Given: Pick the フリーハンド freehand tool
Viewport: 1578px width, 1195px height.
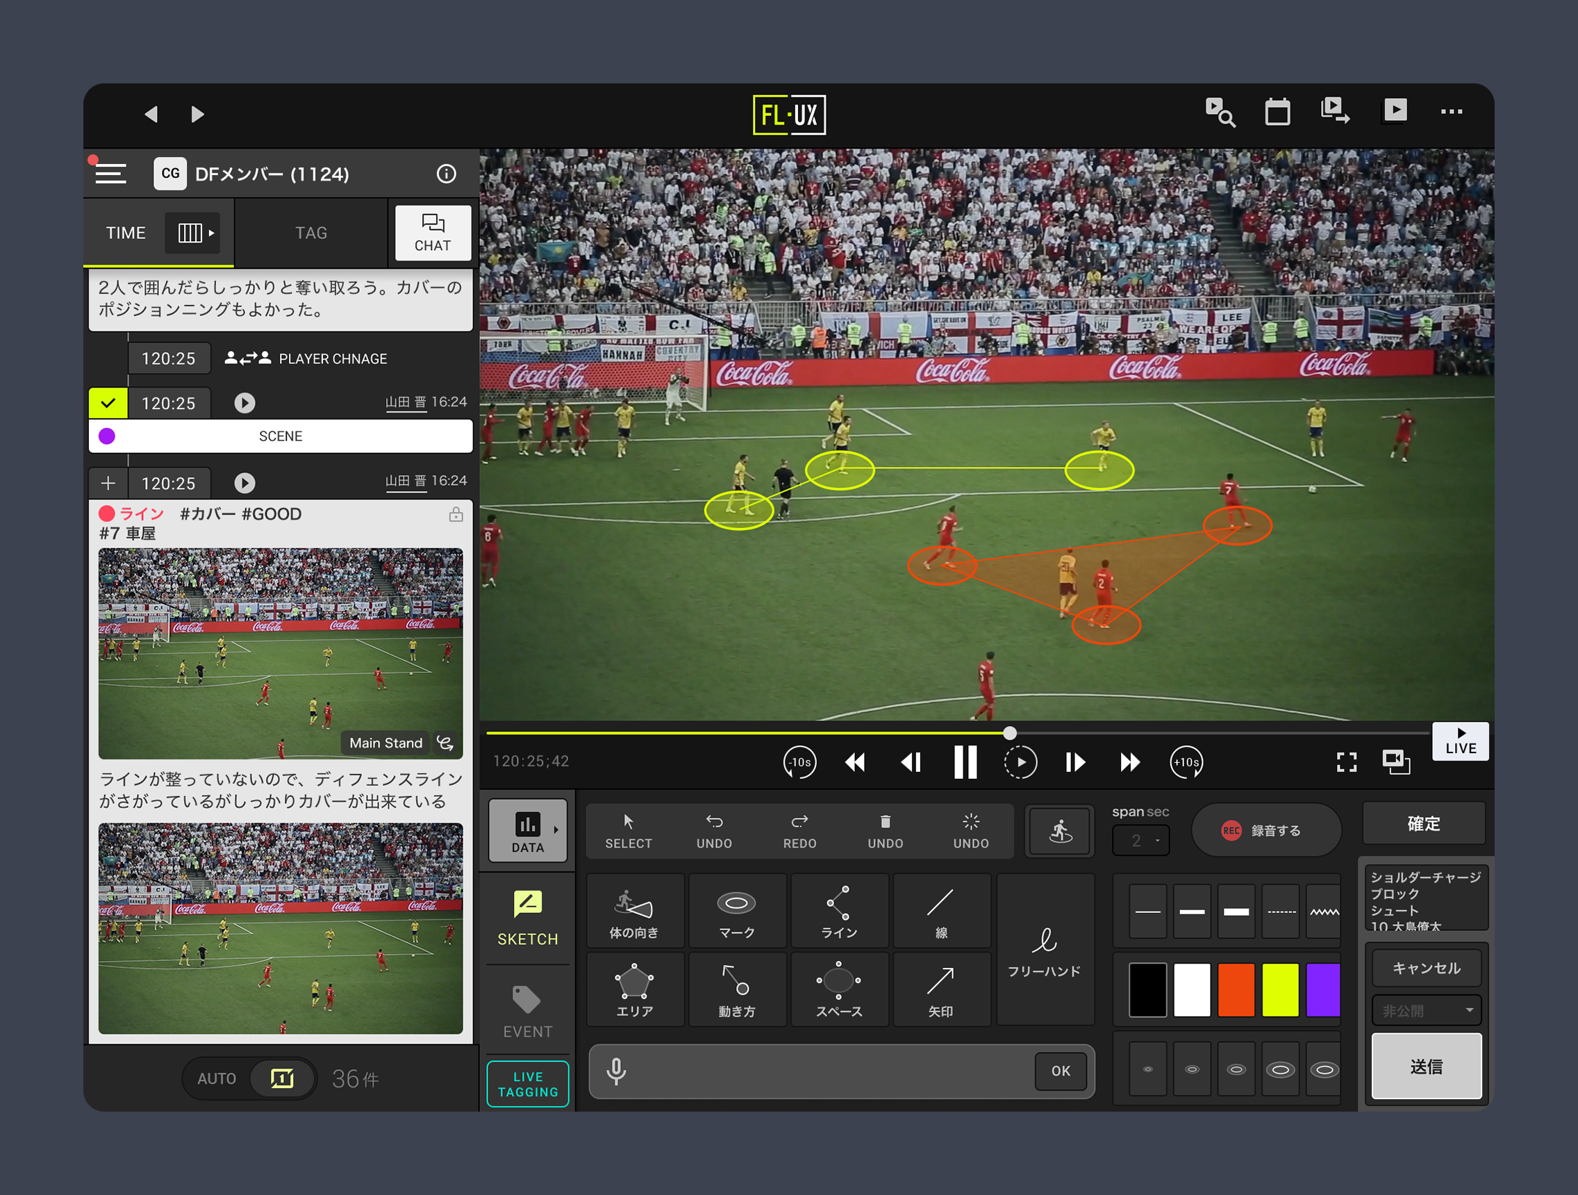Looking at the screenshot, I should [x=1044, y=950].
